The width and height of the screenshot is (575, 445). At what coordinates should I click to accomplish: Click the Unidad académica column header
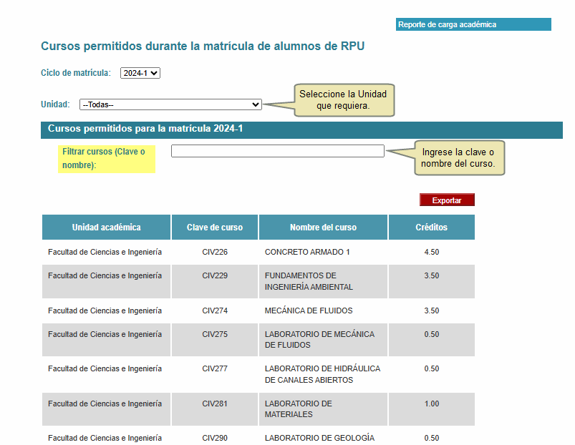(107, 227)
